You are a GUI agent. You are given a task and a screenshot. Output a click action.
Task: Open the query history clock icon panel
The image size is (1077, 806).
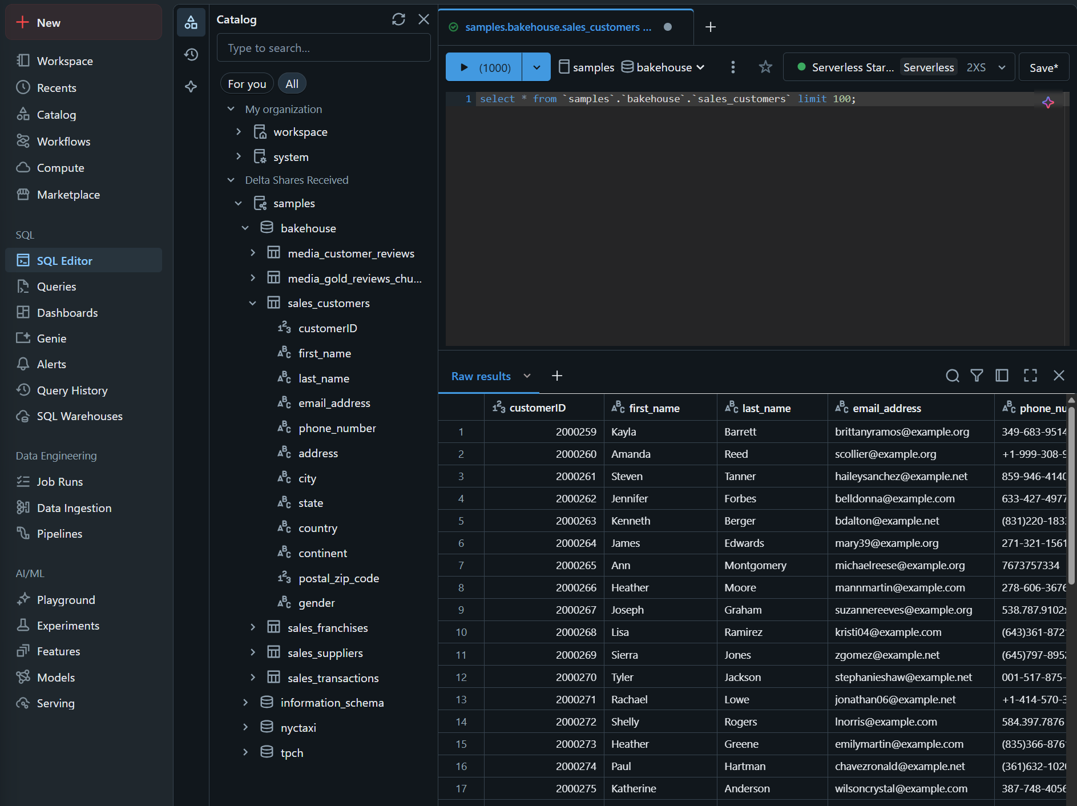[x=191, y=55]
